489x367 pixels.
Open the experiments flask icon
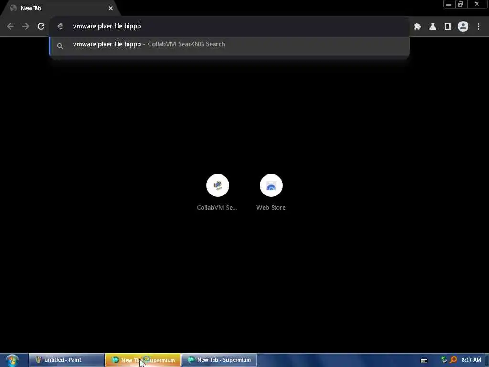click(433, 27)
